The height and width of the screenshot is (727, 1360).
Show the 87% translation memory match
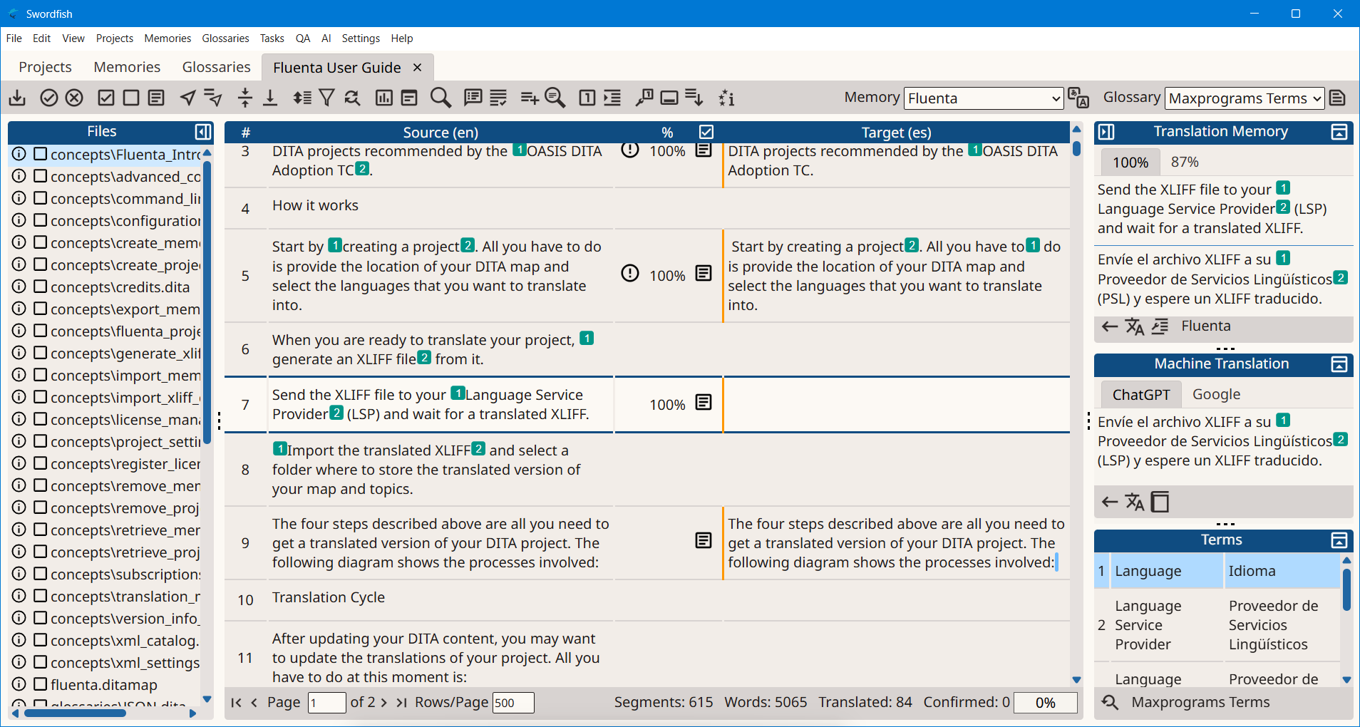point(1185,162)
